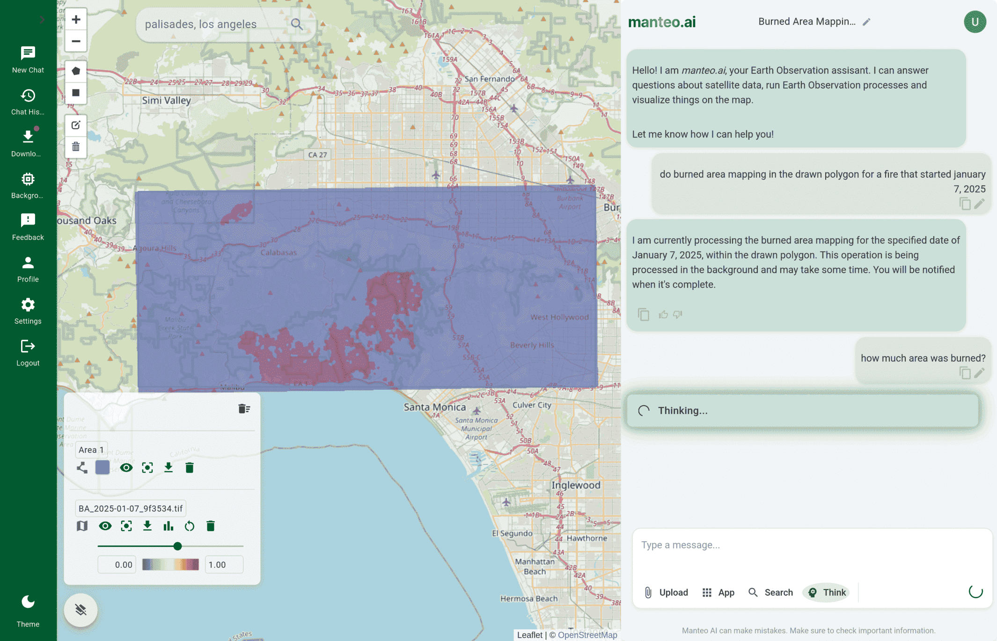This screenshot has height=641, width=997.
Task: Open the App selector menu
Action: coord(718,592)
